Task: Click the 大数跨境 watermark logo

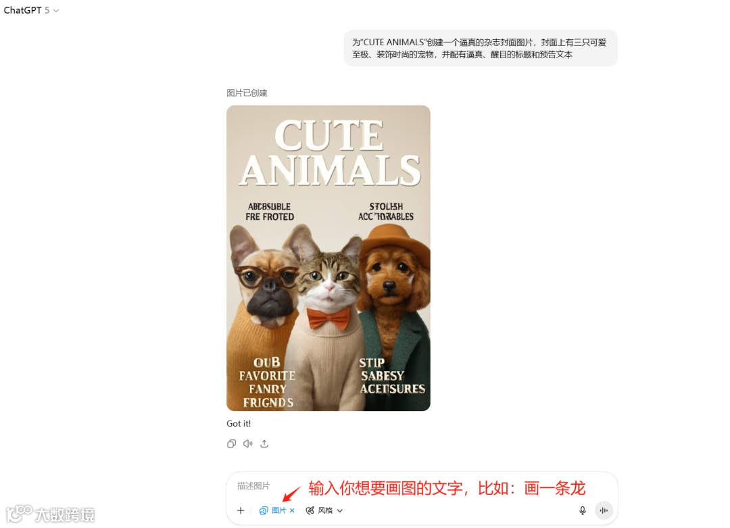Action: point(50,514)
